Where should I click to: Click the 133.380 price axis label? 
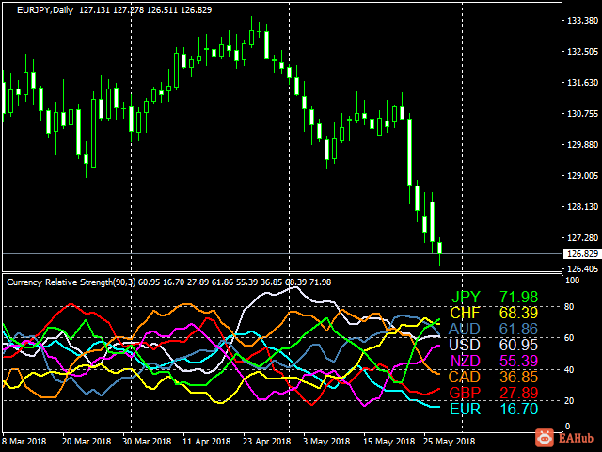(582, 21)
